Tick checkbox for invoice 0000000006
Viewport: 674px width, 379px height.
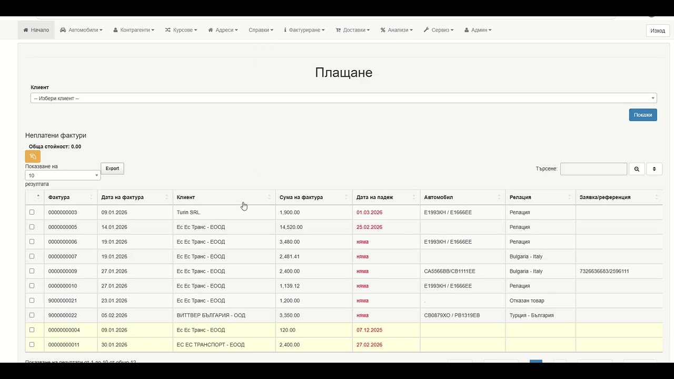[x=32, y=242]
